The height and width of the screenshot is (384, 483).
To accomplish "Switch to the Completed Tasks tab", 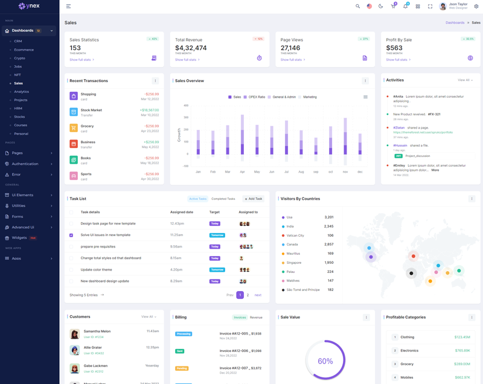I will pos(223,199).
